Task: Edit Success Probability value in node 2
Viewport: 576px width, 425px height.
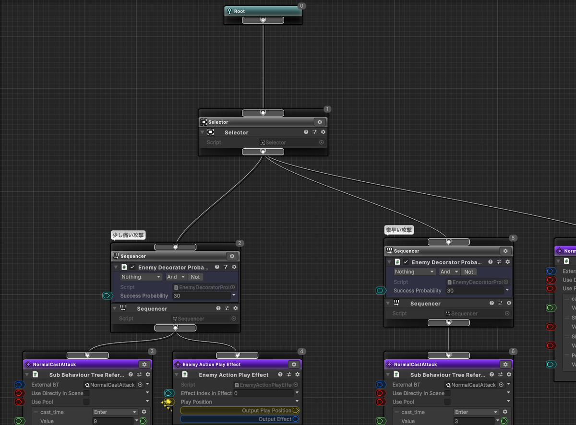Action: pos(202,296)
